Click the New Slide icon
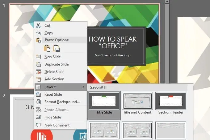This screenshot has height=140, width=210. (38, 57)
